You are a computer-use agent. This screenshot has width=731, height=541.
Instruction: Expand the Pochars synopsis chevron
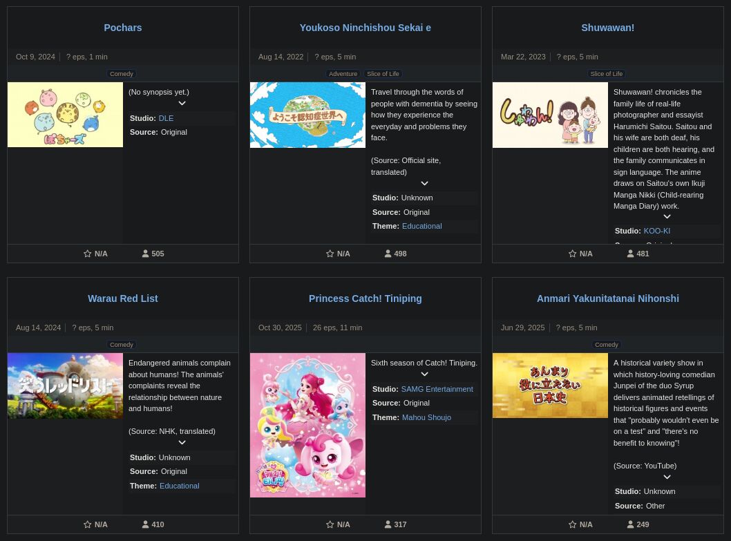click(x=182, y=104)
